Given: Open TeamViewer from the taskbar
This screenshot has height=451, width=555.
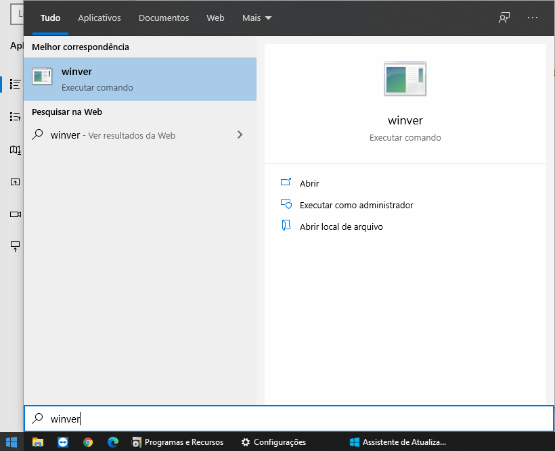Looking at the screenshot, I should [x=63, y=442].
